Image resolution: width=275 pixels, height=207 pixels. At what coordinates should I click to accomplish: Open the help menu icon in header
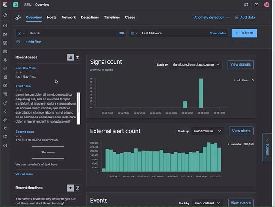246,5
